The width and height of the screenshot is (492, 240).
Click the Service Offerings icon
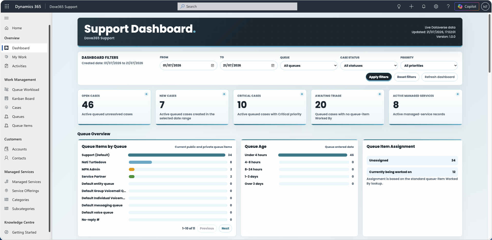(7, 190)
